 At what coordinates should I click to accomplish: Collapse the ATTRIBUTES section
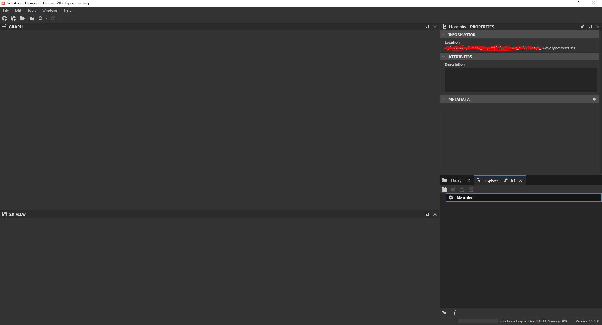coord(444,57)
